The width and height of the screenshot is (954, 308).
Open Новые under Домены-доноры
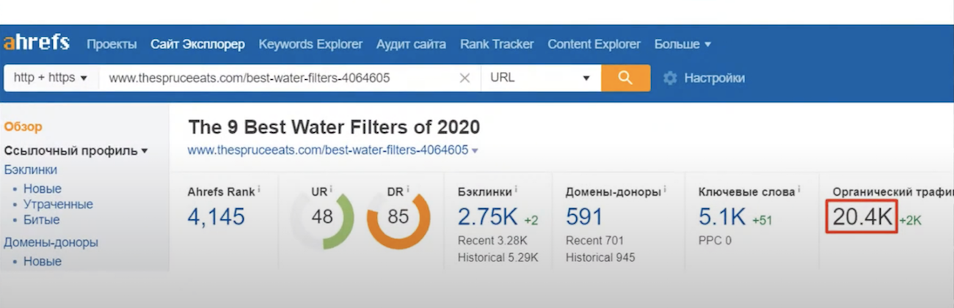click(x=43, y=261)
